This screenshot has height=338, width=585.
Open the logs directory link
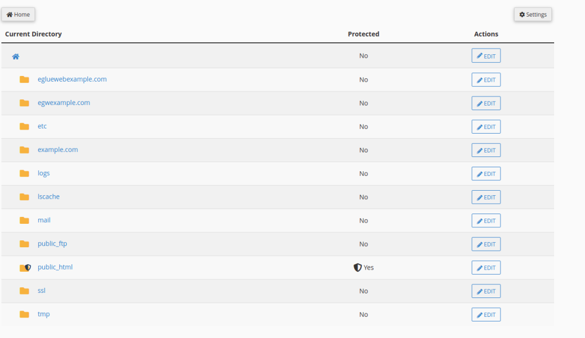point(43,173)
